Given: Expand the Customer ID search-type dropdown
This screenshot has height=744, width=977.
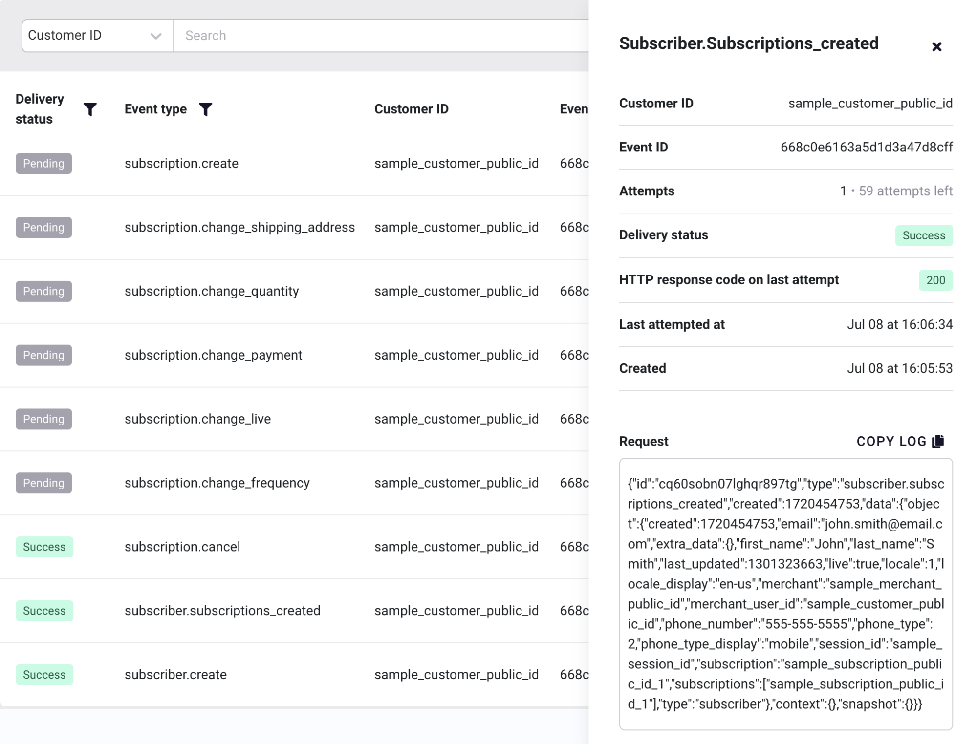Looking at the screenshot, I should 97,36.
